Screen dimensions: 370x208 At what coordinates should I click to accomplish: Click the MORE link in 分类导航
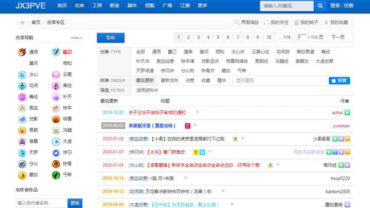77,38
